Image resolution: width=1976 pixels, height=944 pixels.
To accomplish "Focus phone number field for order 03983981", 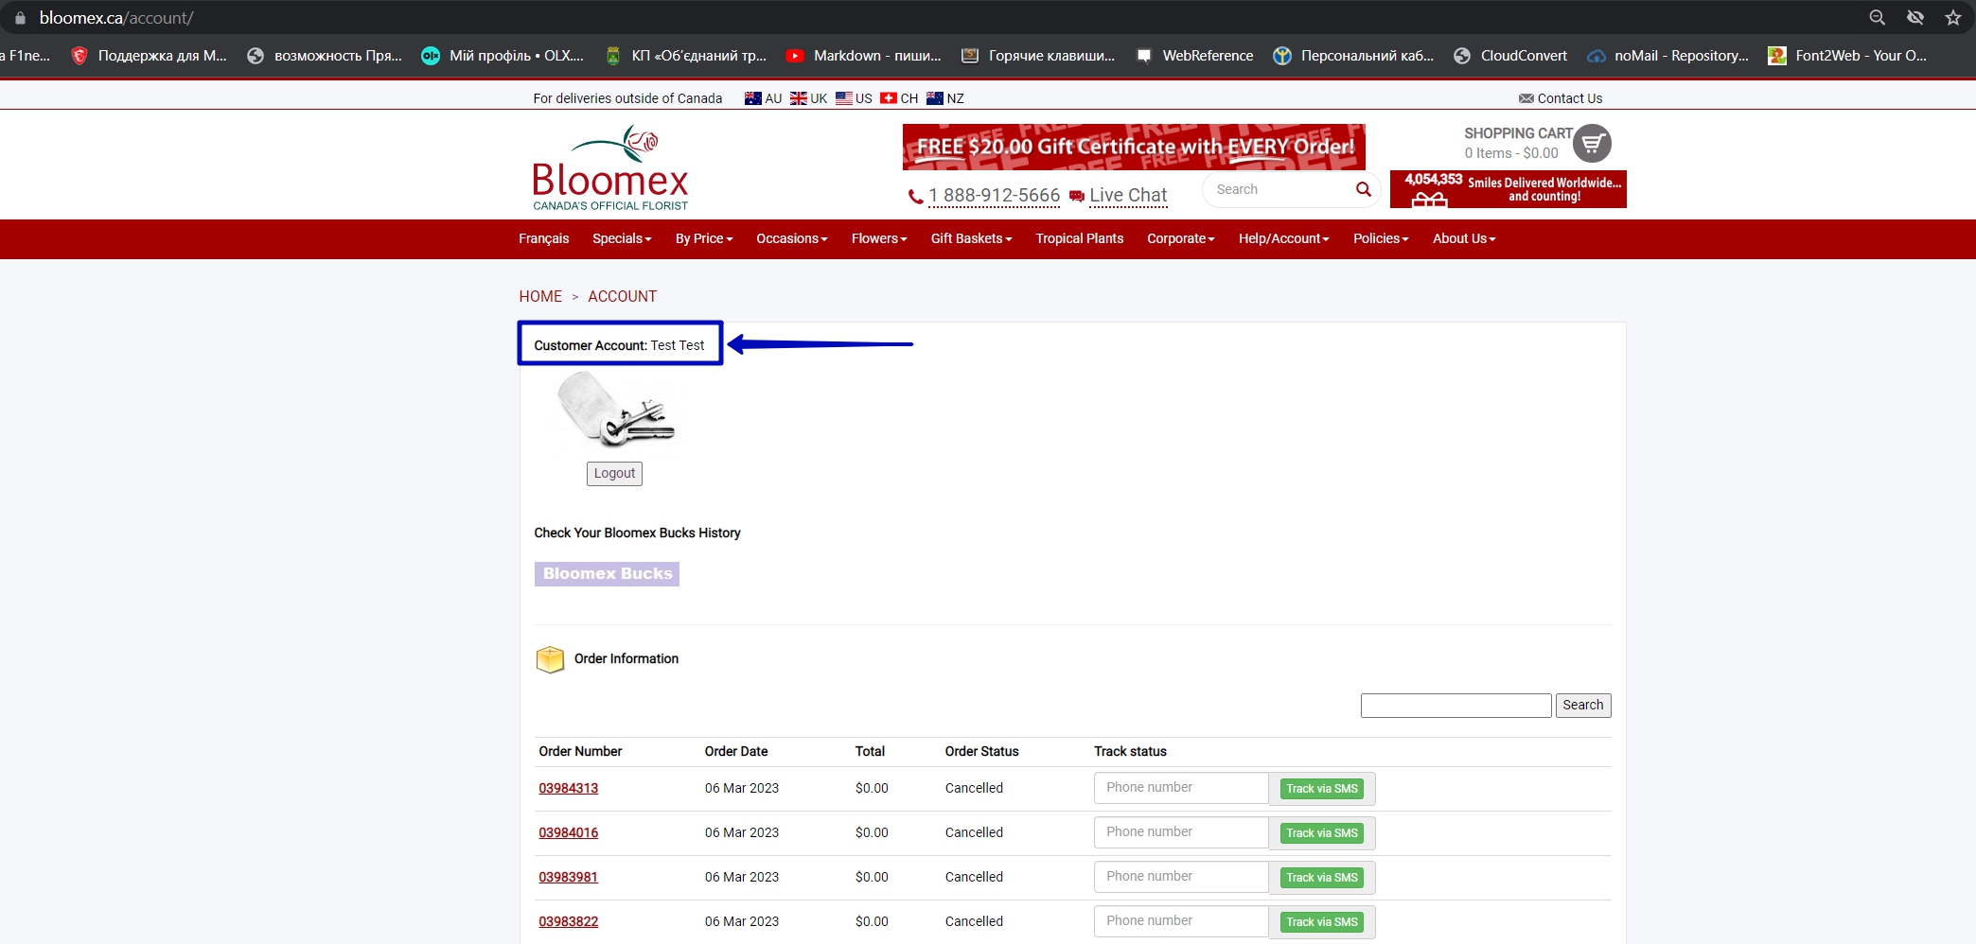I will click(1181, 877).
